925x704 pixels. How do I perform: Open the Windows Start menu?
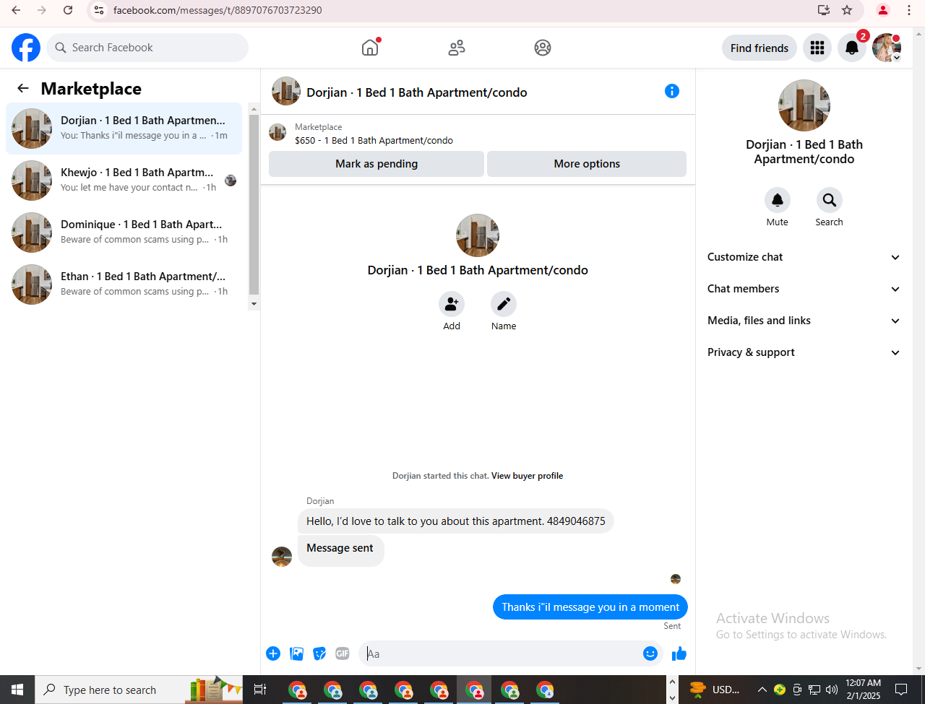17,690
